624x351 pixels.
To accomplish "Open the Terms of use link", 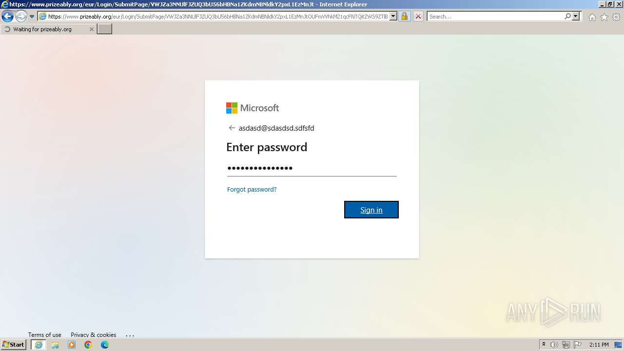I will point(45,335).
